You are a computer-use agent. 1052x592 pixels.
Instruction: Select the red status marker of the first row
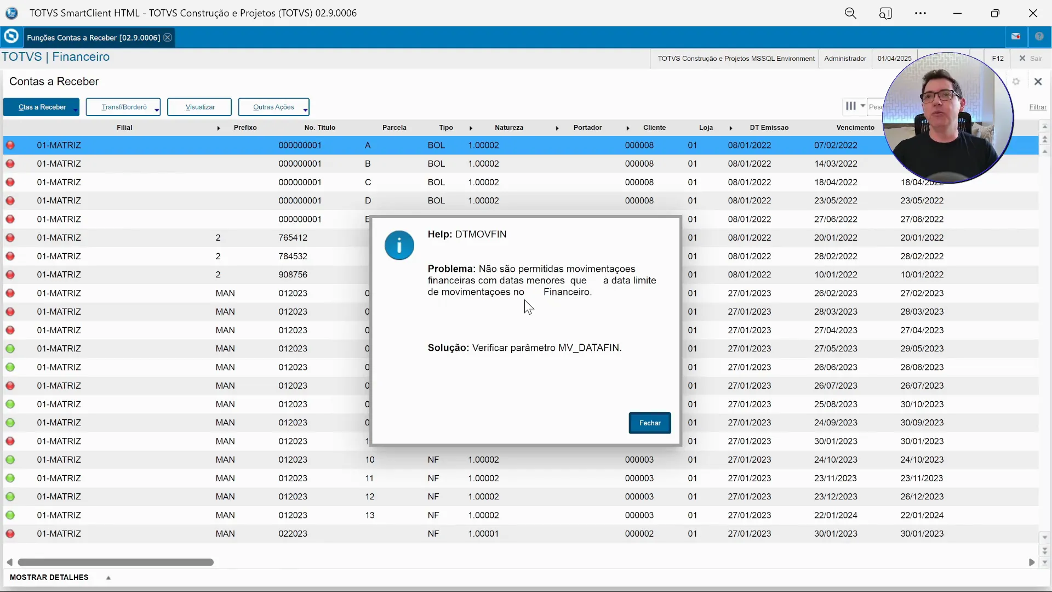point(10,145)
